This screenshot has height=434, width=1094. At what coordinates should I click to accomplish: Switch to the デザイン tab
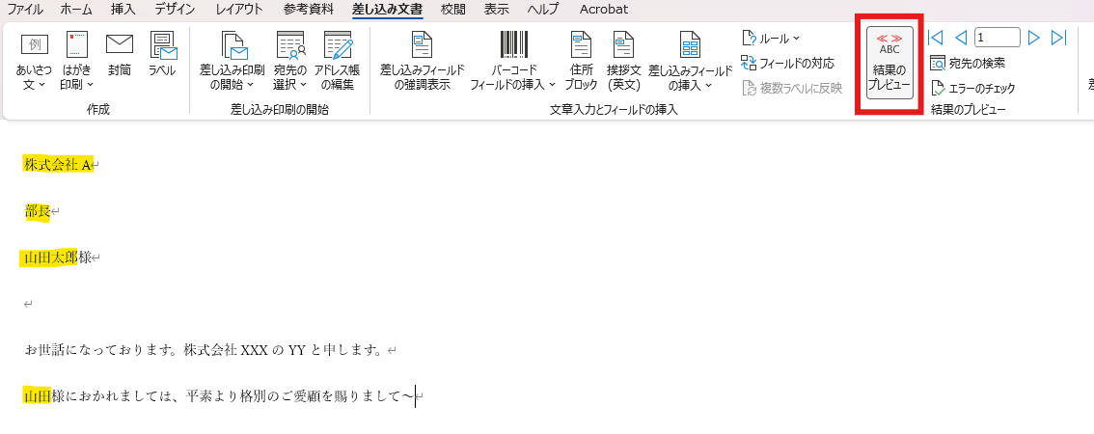click(175, 10)
